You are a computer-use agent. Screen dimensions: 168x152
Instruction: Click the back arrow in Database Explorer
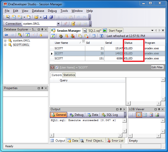pyautogui.click(x=6, y=35)
